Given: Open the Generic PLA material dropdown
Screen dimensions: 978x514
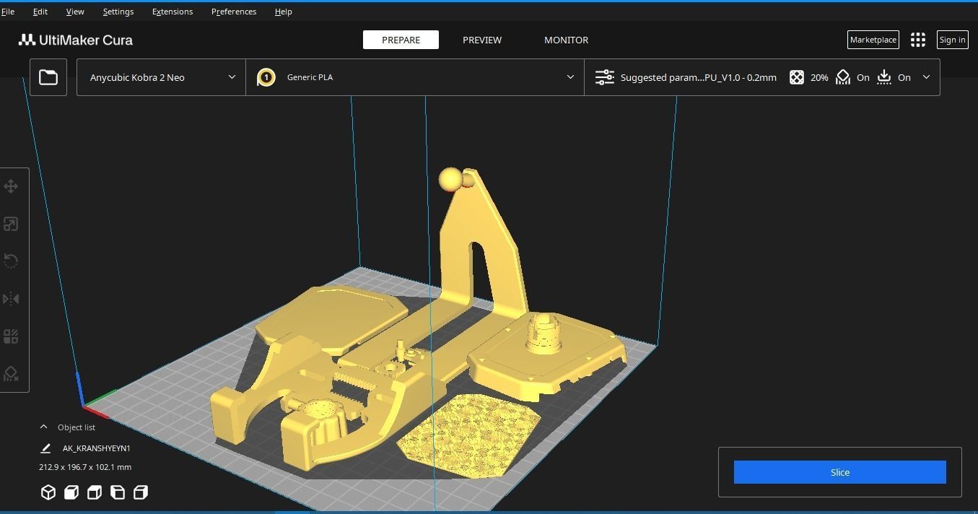Looking at the screenshot, I should [415, 77].
